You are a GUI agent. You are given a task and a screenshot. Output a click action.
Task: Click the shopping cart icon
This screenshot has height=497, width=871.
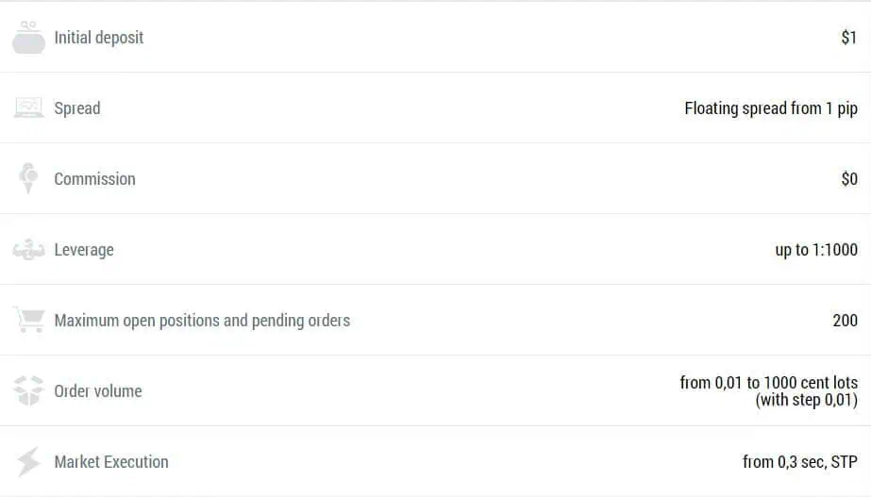click(29, 320)
